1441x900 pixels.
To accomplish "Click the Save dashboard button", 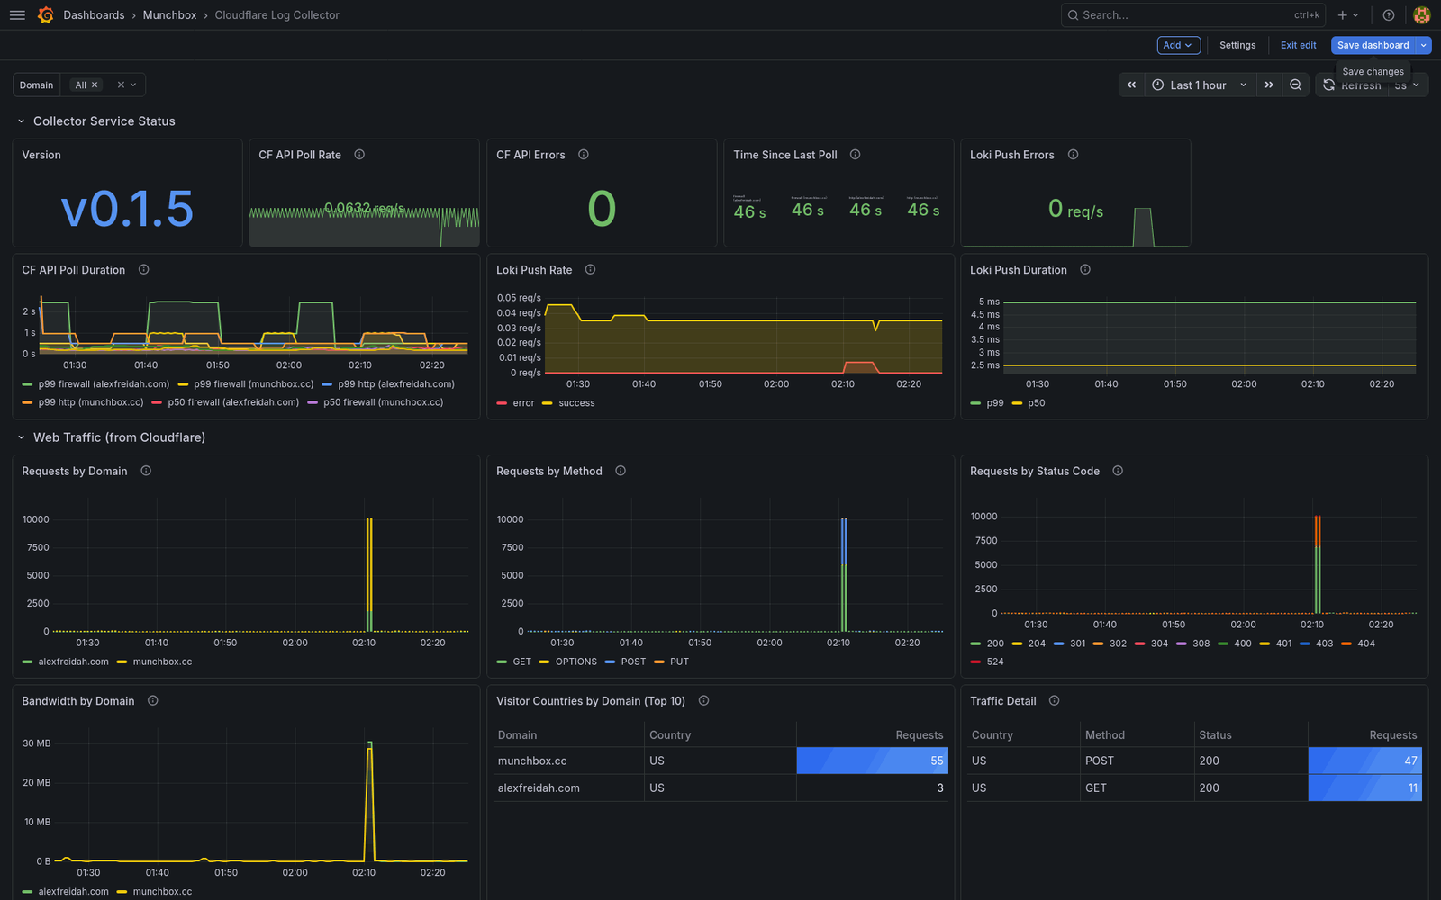I will click(x=1373, y=45).
